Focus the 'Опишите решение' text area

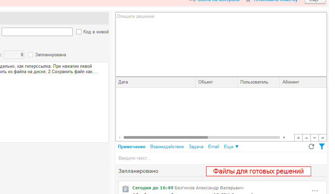pyautogui.click(x=221, y=44)
